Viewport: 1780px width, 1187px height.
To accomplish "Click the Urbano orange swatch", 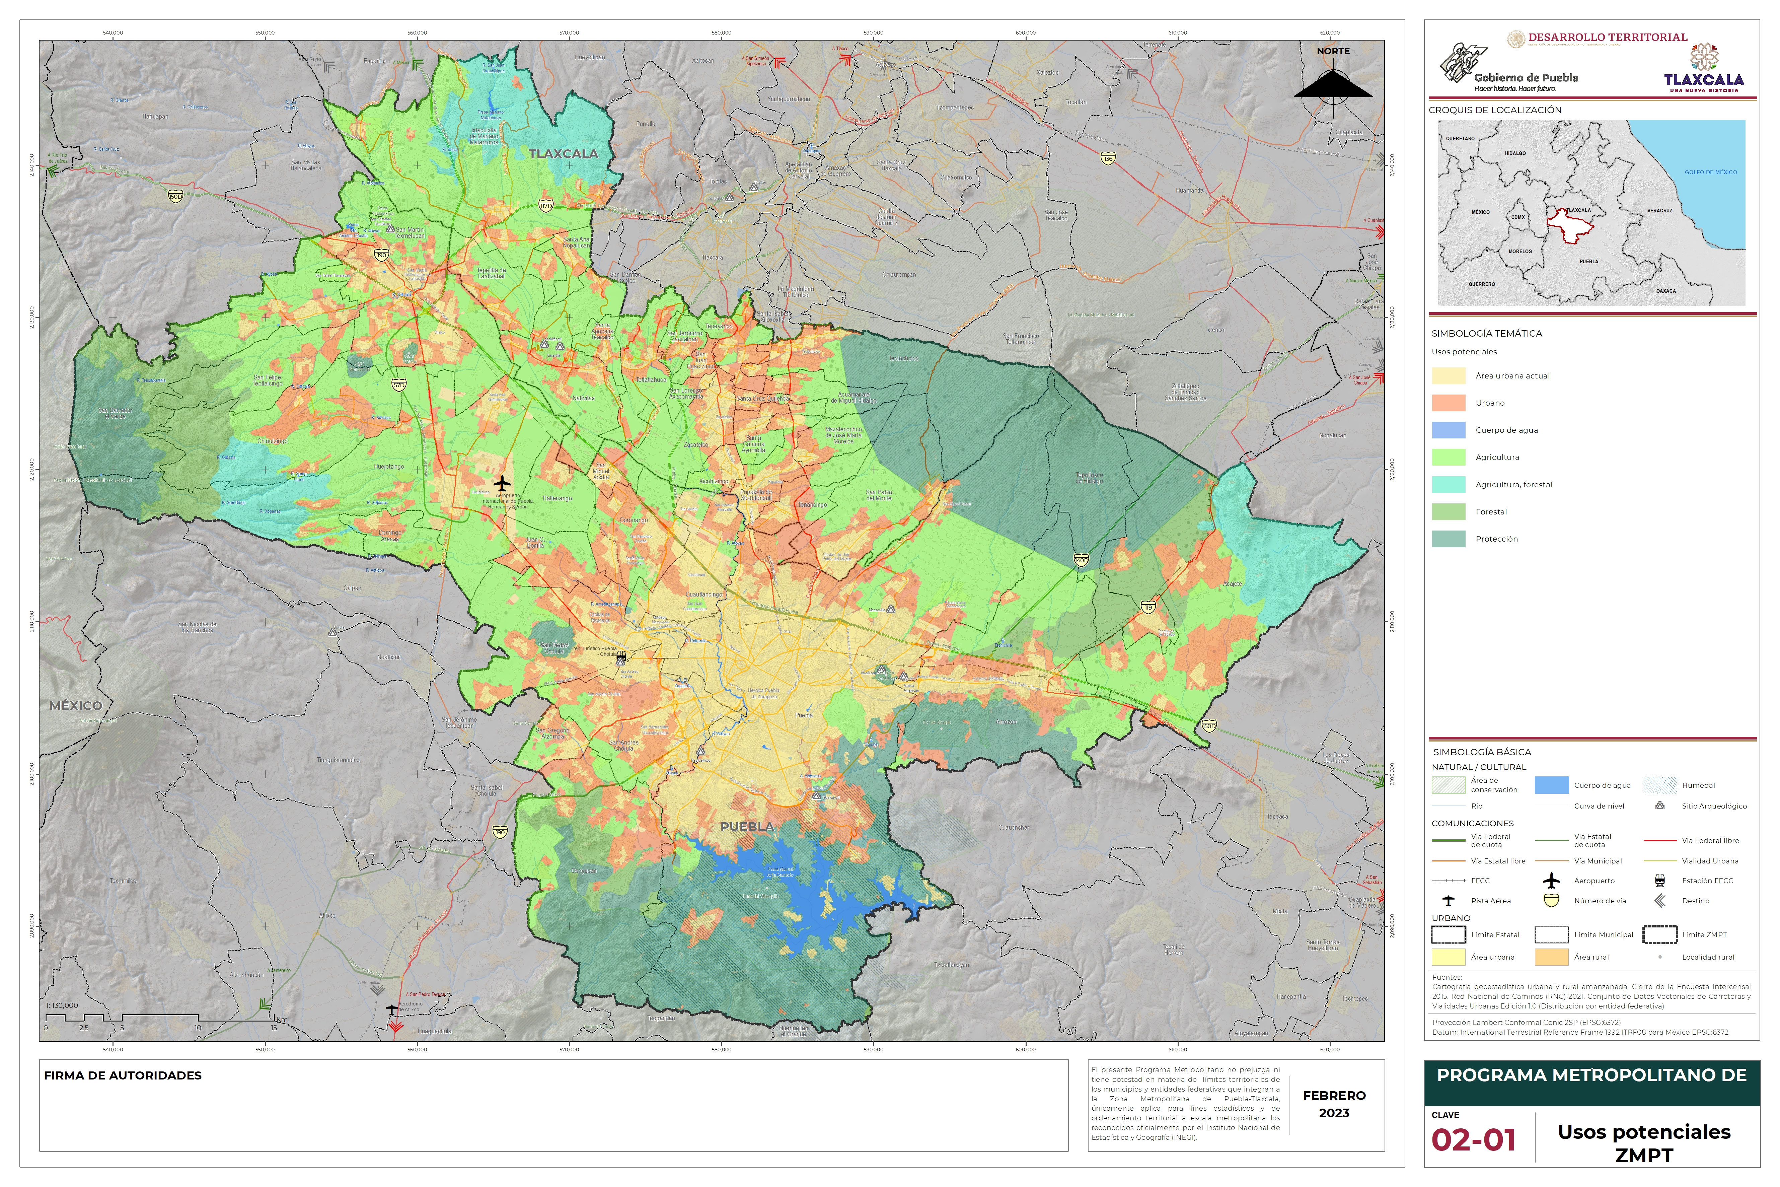I will (1449, 403).
